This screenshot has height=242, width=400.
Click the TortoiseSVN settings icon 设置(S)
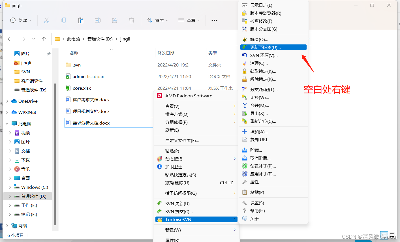(x=245, y=203)
